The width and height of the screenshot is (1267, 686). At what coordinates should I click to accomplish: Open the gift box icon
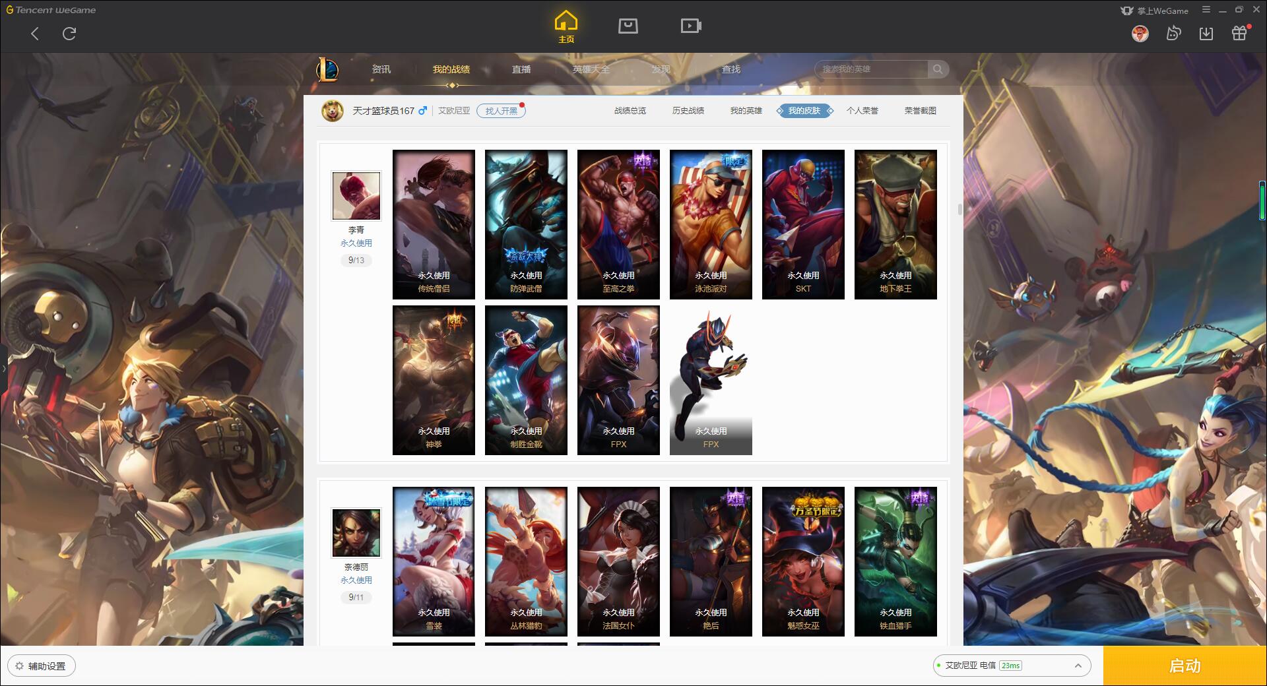pos(1239,33)
